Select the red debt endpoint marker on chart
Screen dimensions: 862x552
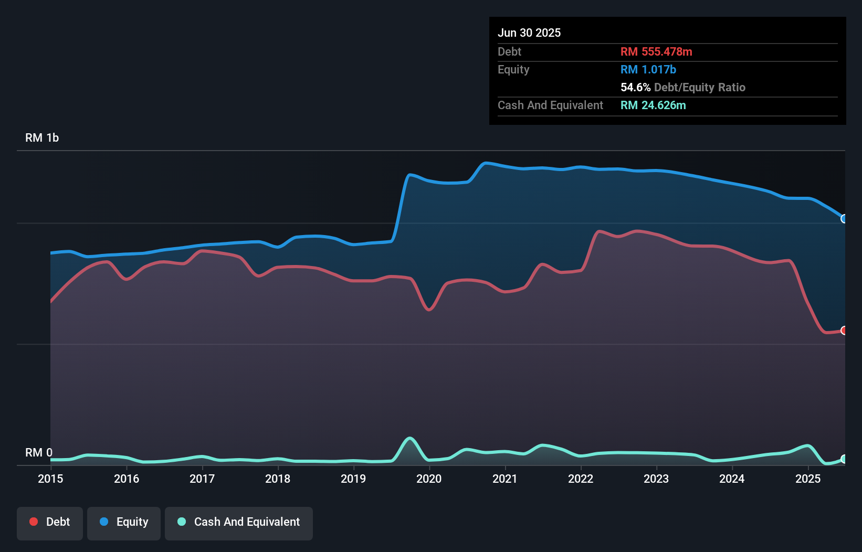[843, 331]
